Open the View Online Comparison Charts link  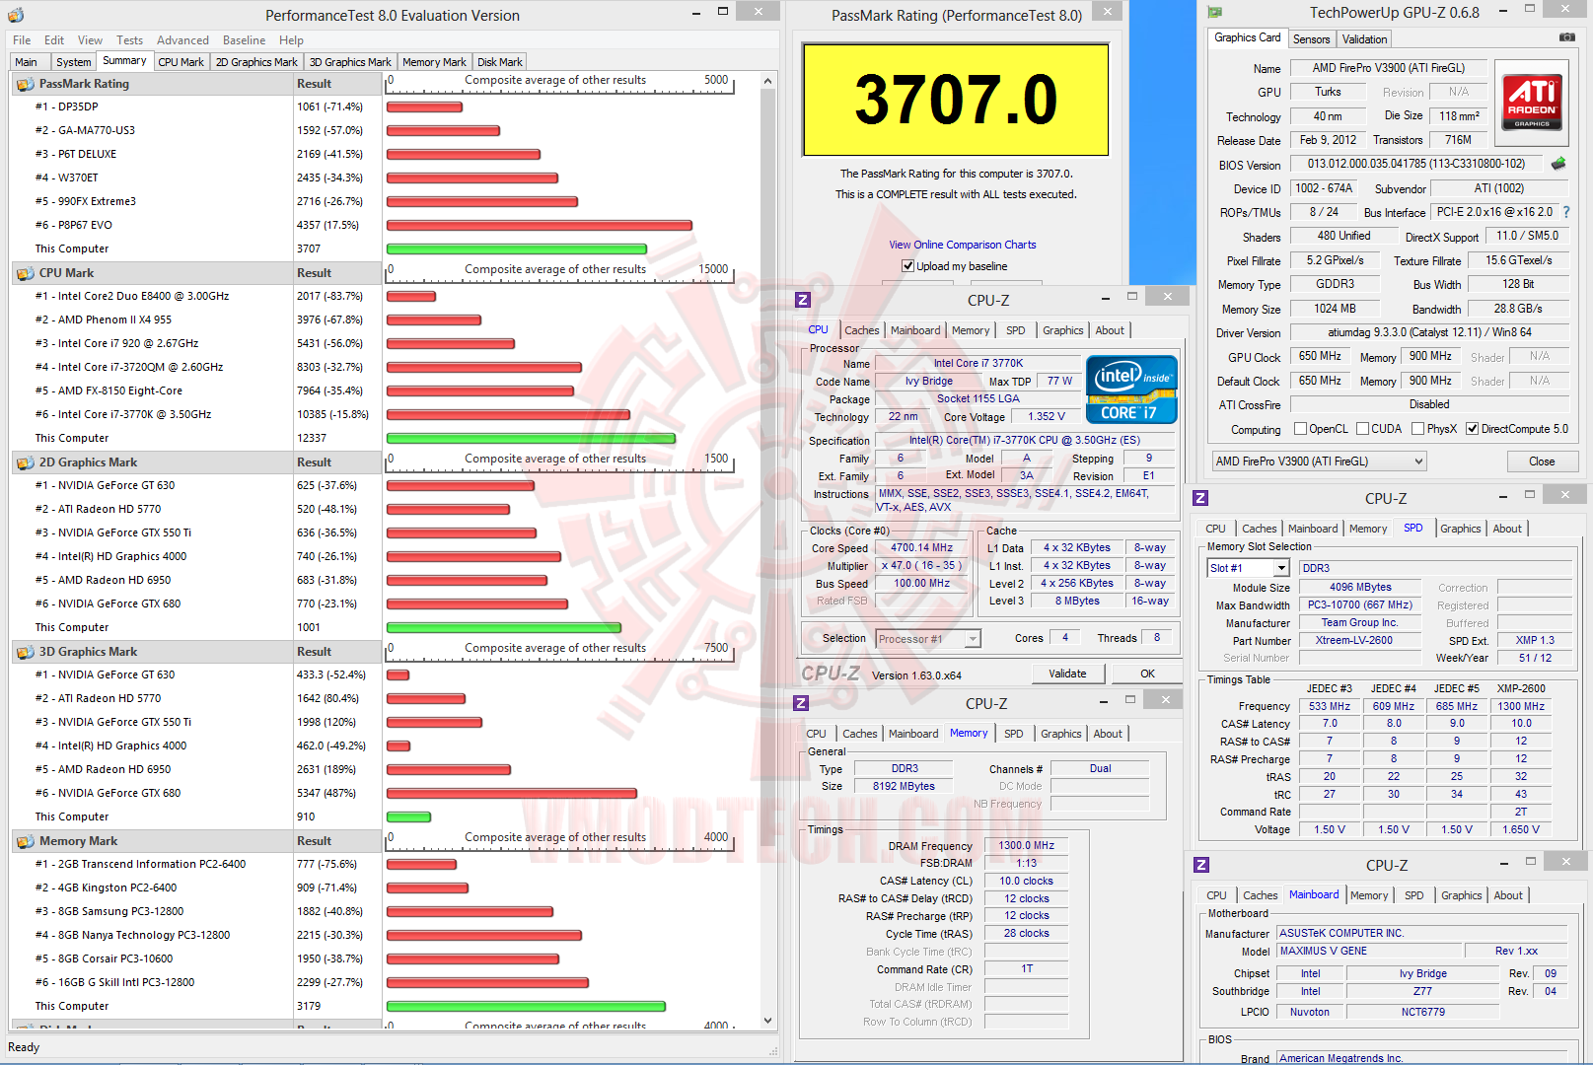[x=962, y=245]
